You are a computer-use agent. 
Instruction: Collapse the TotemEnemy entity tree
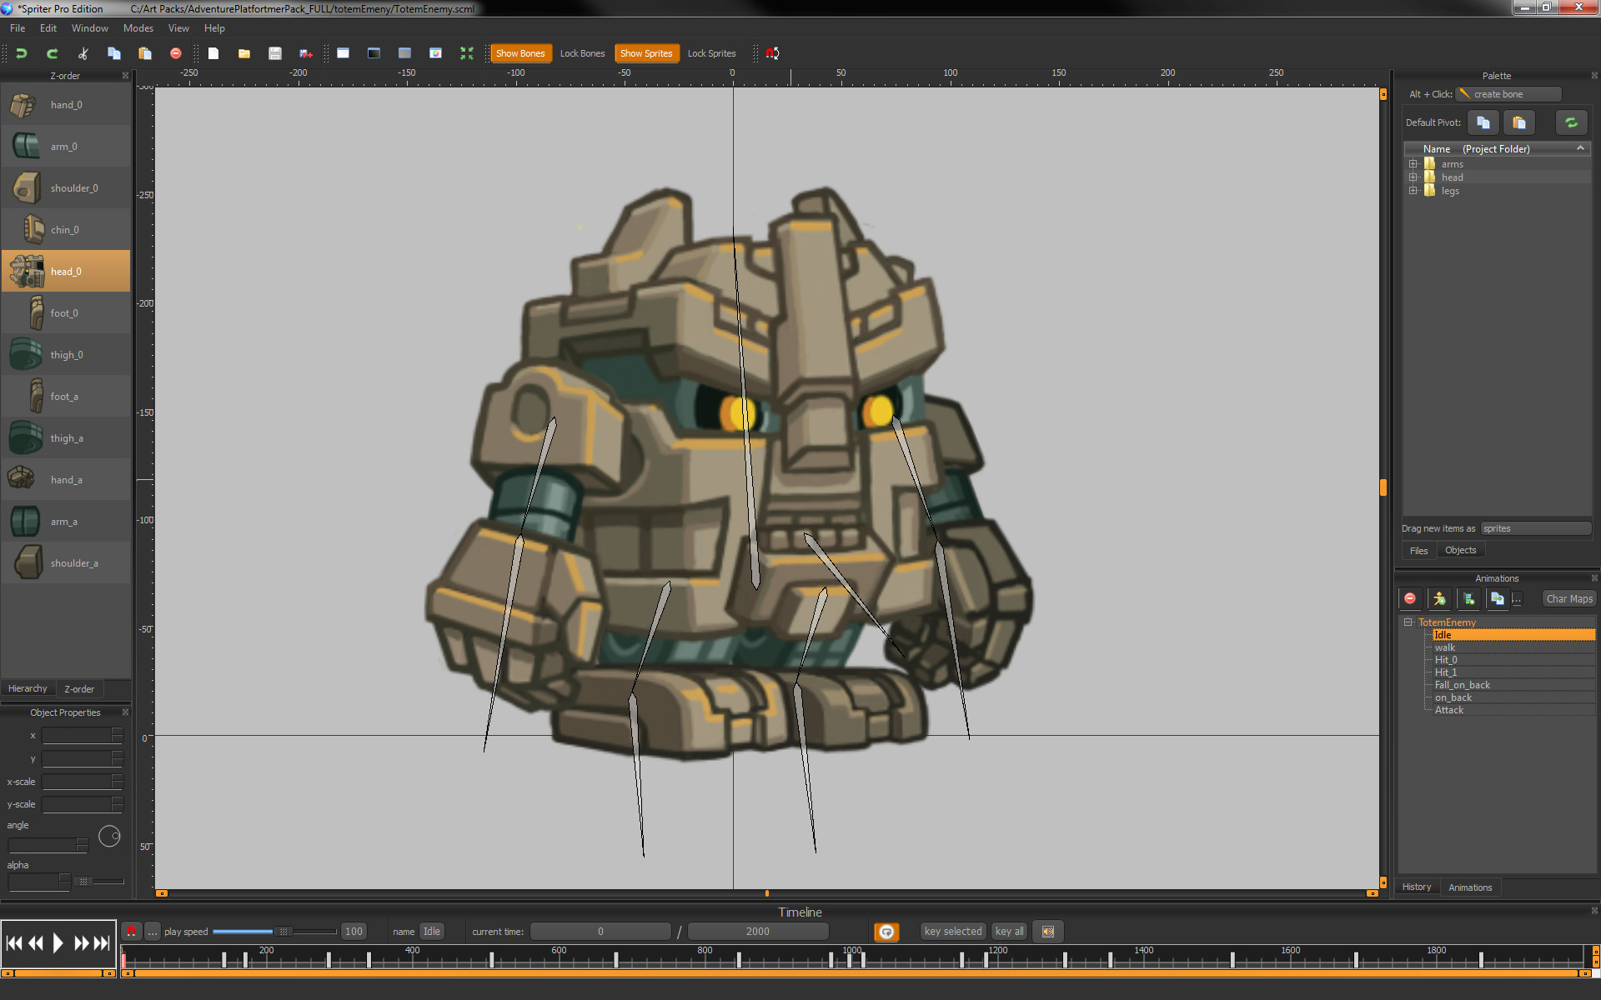click(1408, 622)
